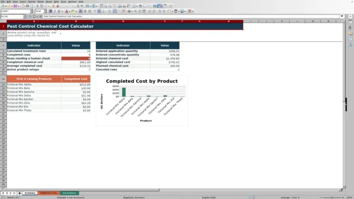The height and width of the screenshot is (199, 354).
Task: Open the sidebar Functions fx icon
Action: click(x=350, y=45)
